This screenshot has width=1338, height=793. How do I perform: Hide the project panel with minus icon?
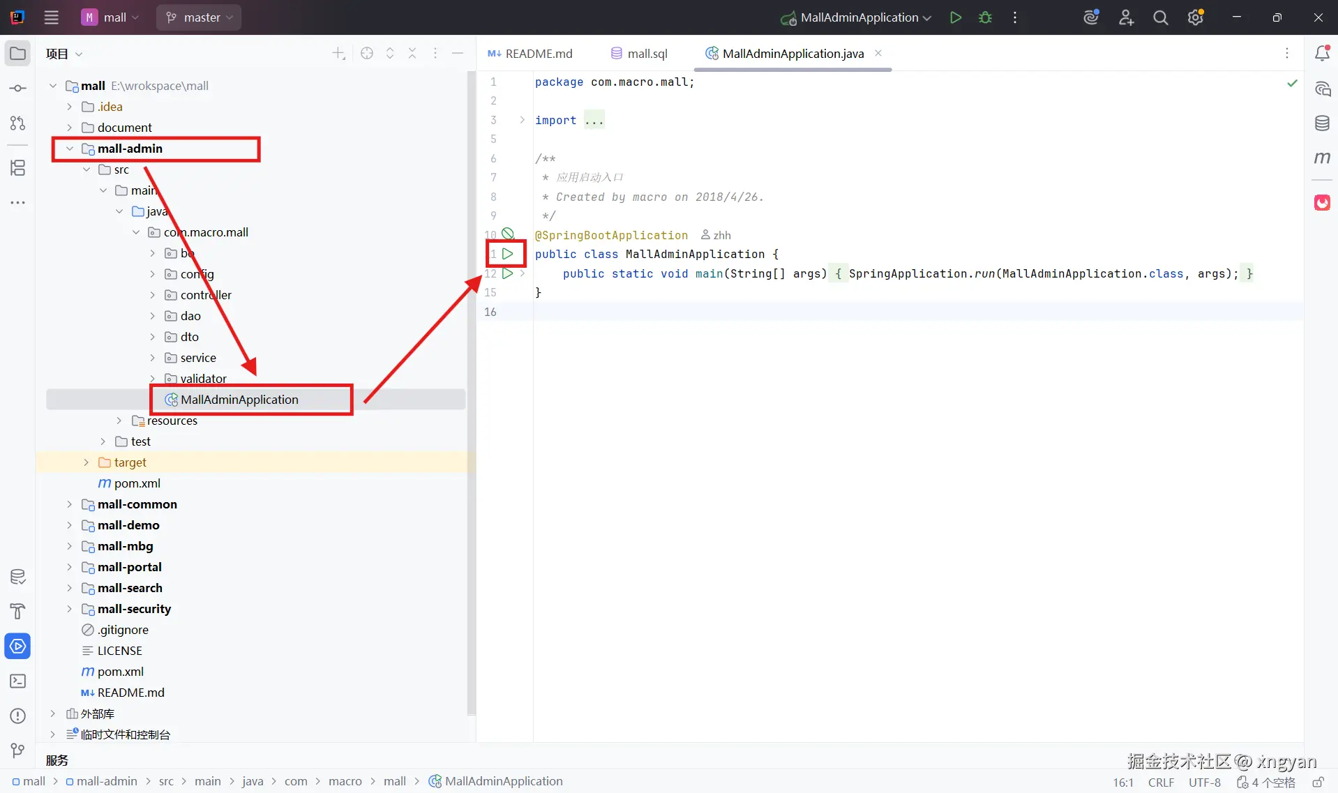tap(458, 54)
